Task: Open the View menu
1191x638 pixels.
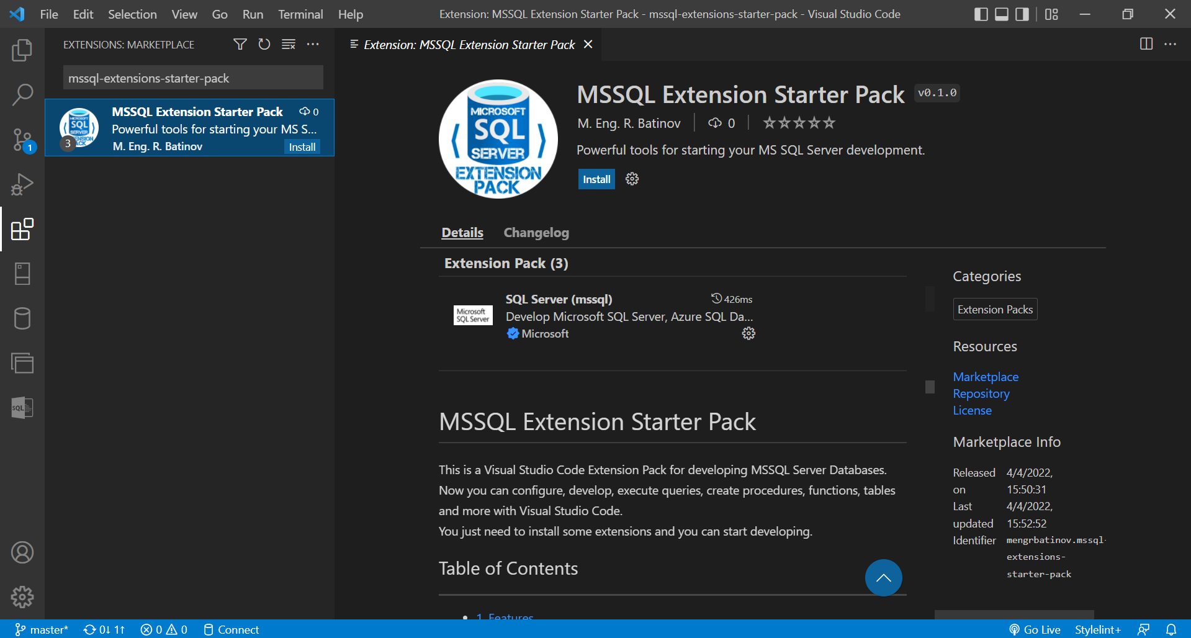Action: click(184, 14)
